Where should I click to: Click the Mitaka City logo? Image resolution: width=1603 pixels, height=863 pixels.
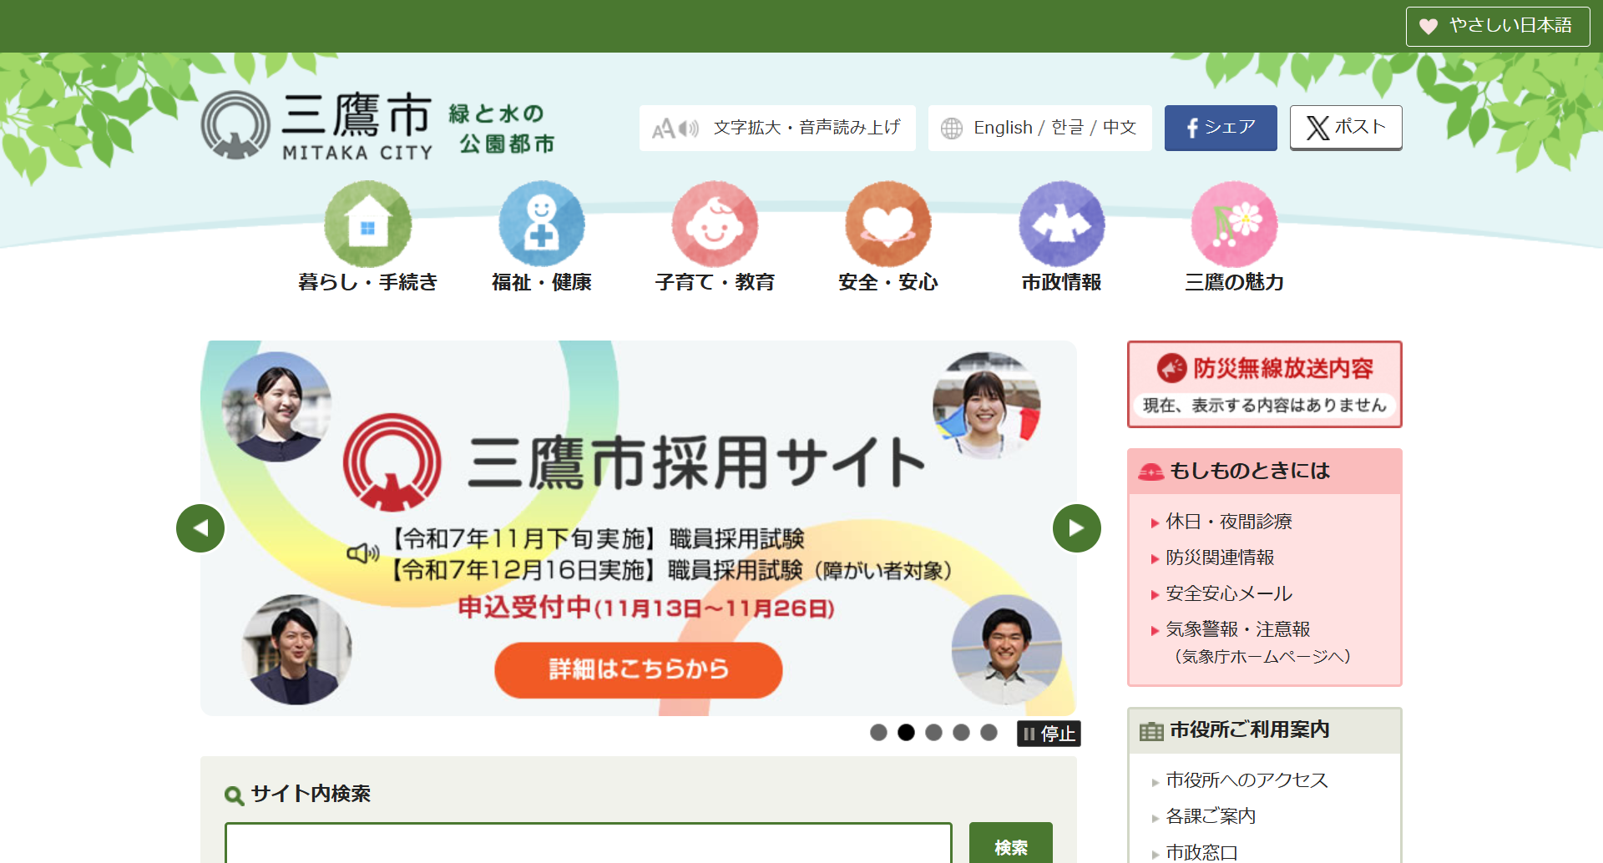tap(317, 127)
